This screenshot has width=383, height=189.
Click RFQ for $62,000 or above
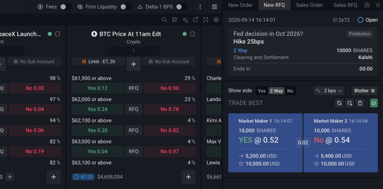(x=133, y=109)
